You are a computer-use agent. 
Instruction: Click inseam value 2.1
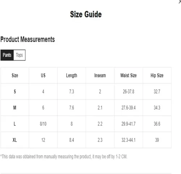100,108
